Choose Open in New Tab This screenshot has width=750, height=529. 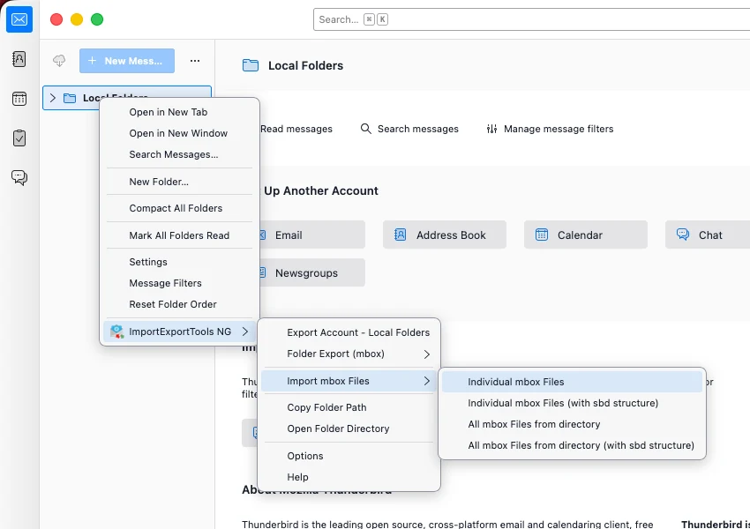click(x=179, y=112)
